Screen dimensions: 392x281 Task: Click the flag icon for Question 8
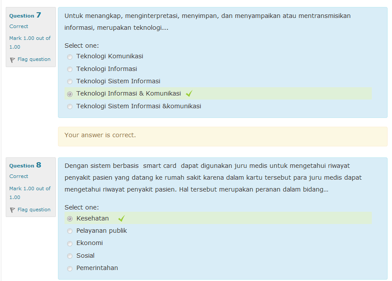[12, 210]
